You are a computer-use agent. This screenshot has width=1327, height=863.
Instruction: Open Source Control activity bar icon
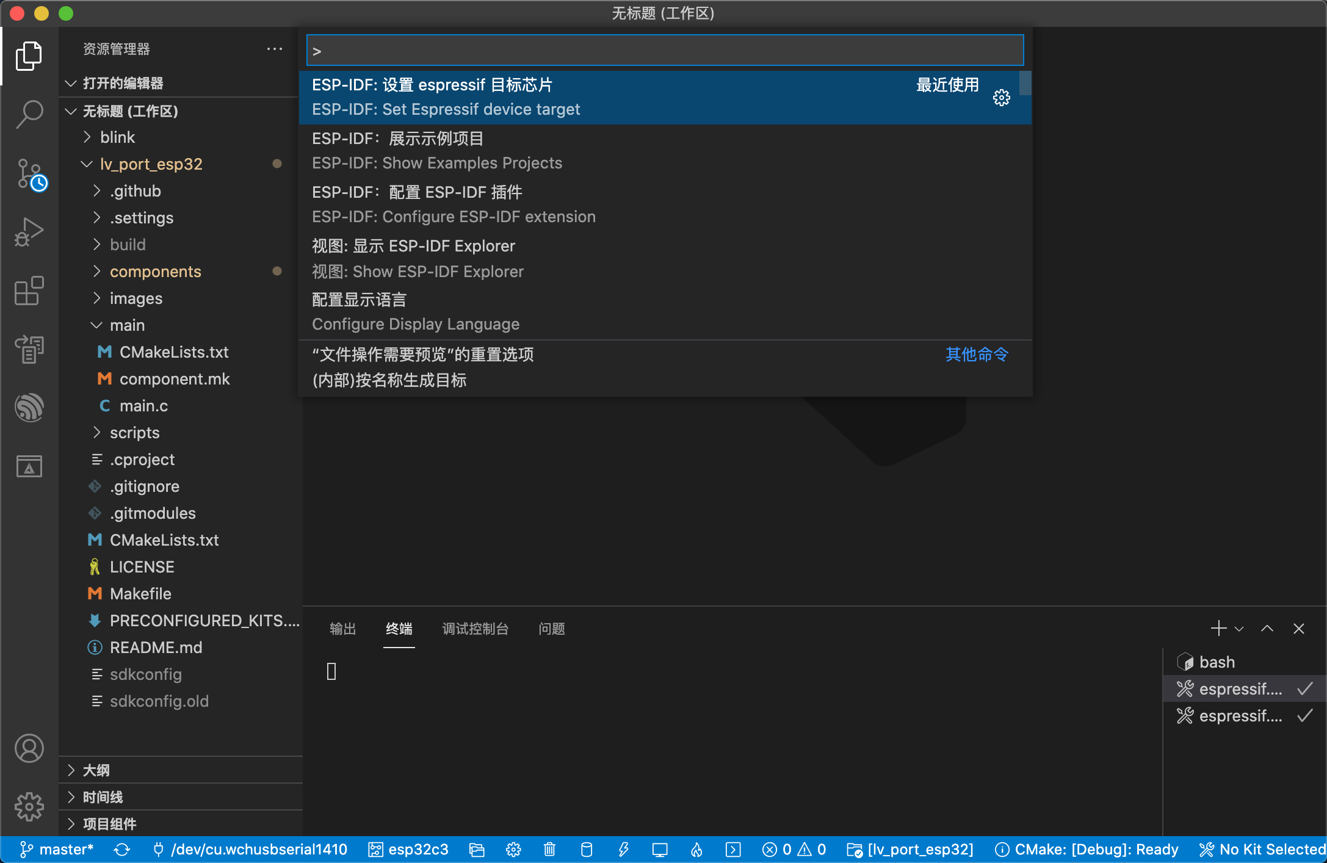click(29, 173)
